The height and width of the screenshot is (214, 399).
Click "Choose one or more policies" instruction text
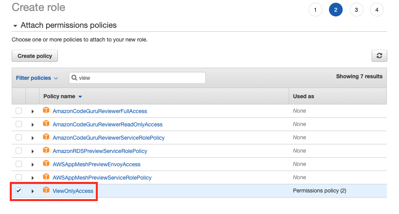[x=80, y=40]
